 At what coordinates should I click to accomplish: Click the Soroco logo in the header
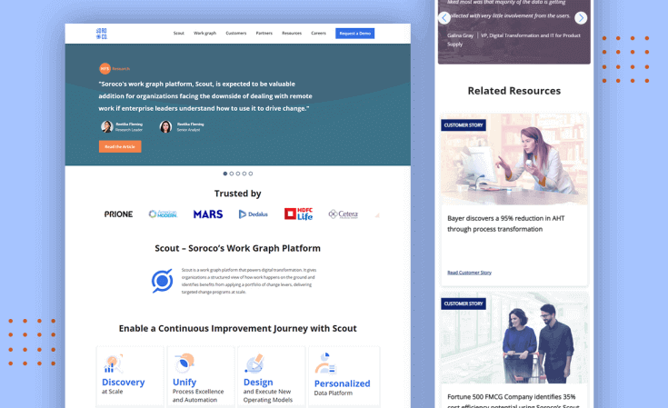pyautogui.click(x=102, y=33)
